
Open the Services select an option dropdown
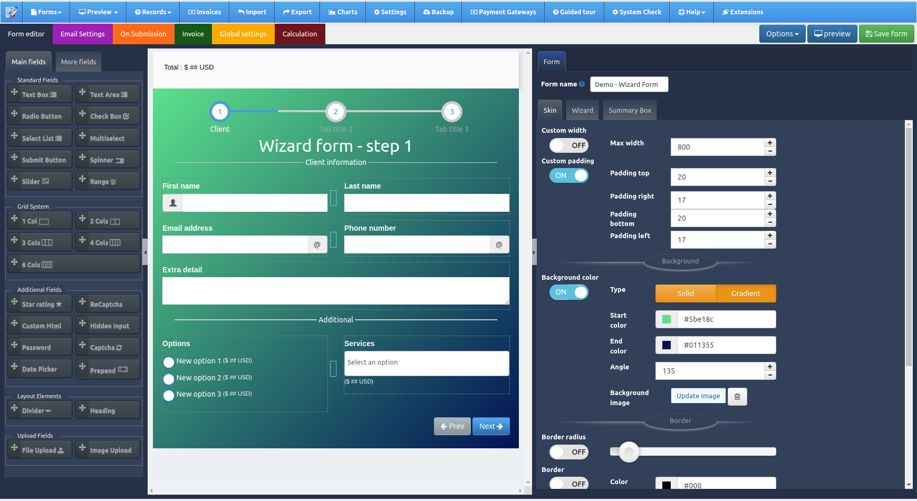426,362
